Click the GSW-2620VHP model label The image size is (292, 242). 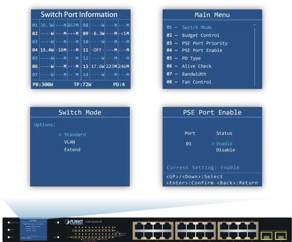point(93,222)
